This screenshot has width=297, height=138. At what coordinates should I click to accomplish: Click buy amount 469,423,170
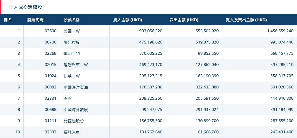151,65
